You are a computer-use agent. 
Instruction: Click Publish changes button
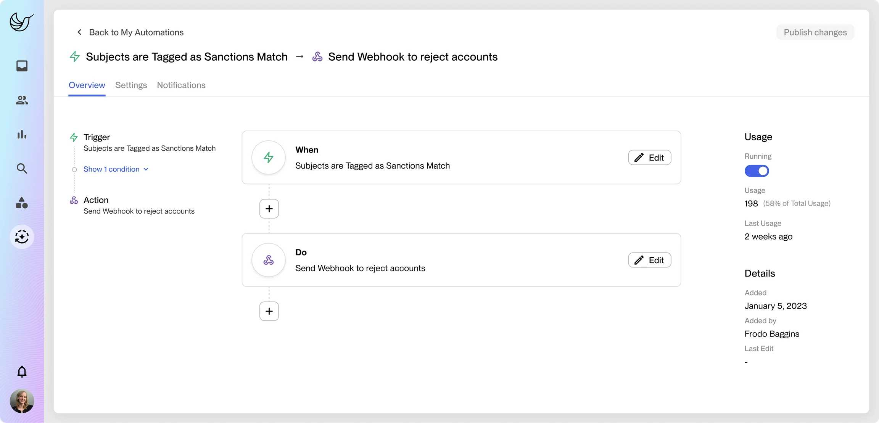pyautogui.click(x=815, y=32)
